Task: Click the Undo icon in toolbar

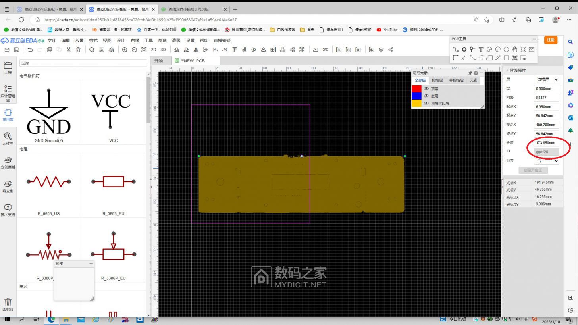Action: pos(30,50)
